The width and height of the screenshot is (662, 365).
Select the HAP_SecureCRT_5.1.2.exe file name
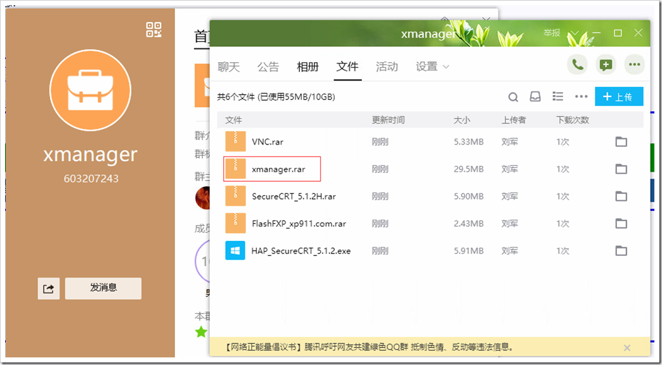(301, 251)
